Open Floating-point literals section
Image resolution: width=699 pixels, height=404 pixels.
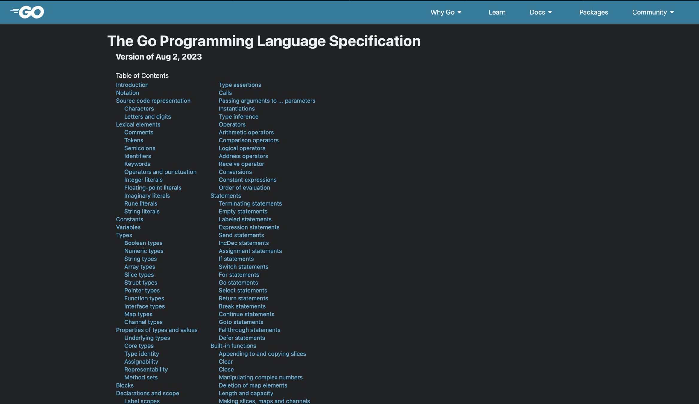(x=153, y=188)
